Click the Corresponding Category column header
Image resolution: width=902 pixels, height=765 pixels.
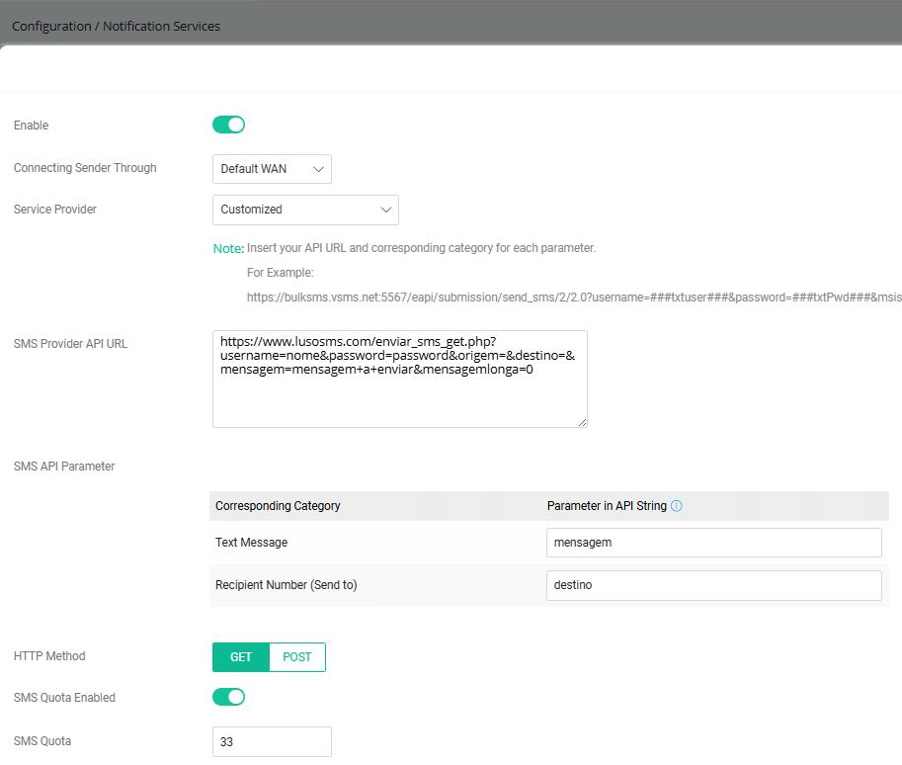coord(278,506)
